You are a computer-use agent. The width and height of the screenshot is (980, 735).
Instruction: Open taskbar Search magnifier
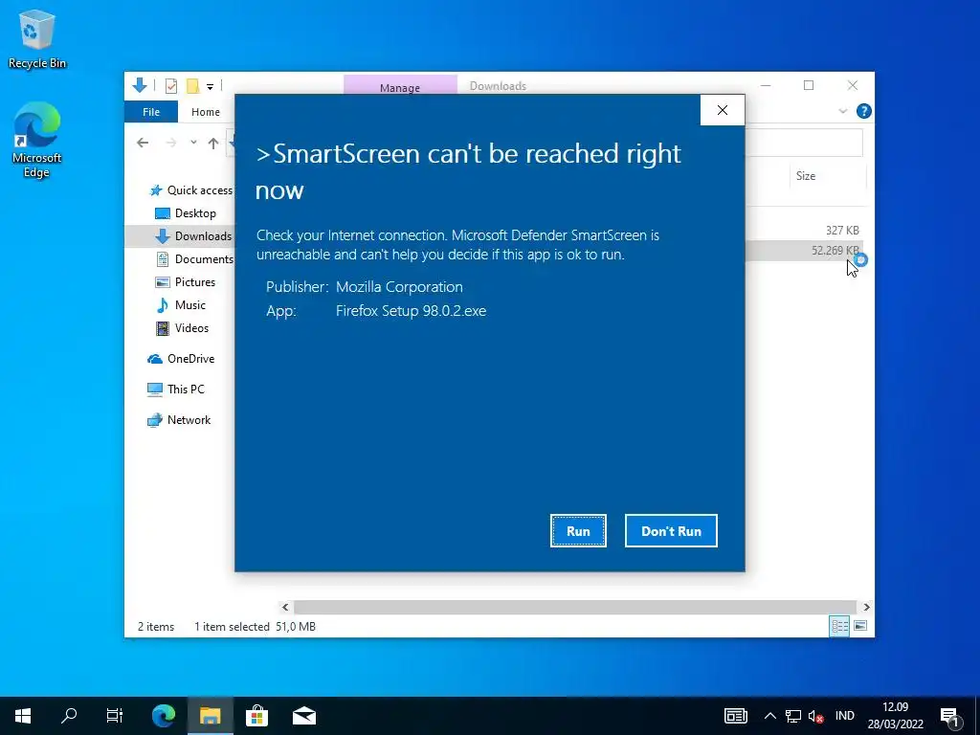(69, 716)
